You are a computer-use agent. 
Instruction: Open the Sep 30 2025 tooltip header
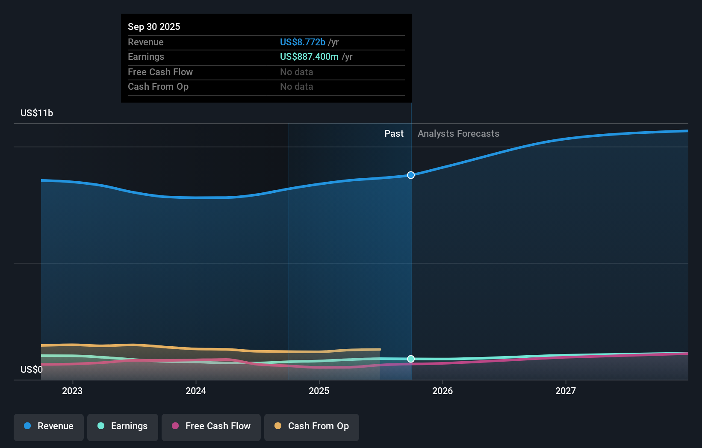click(x=154, y=27)
